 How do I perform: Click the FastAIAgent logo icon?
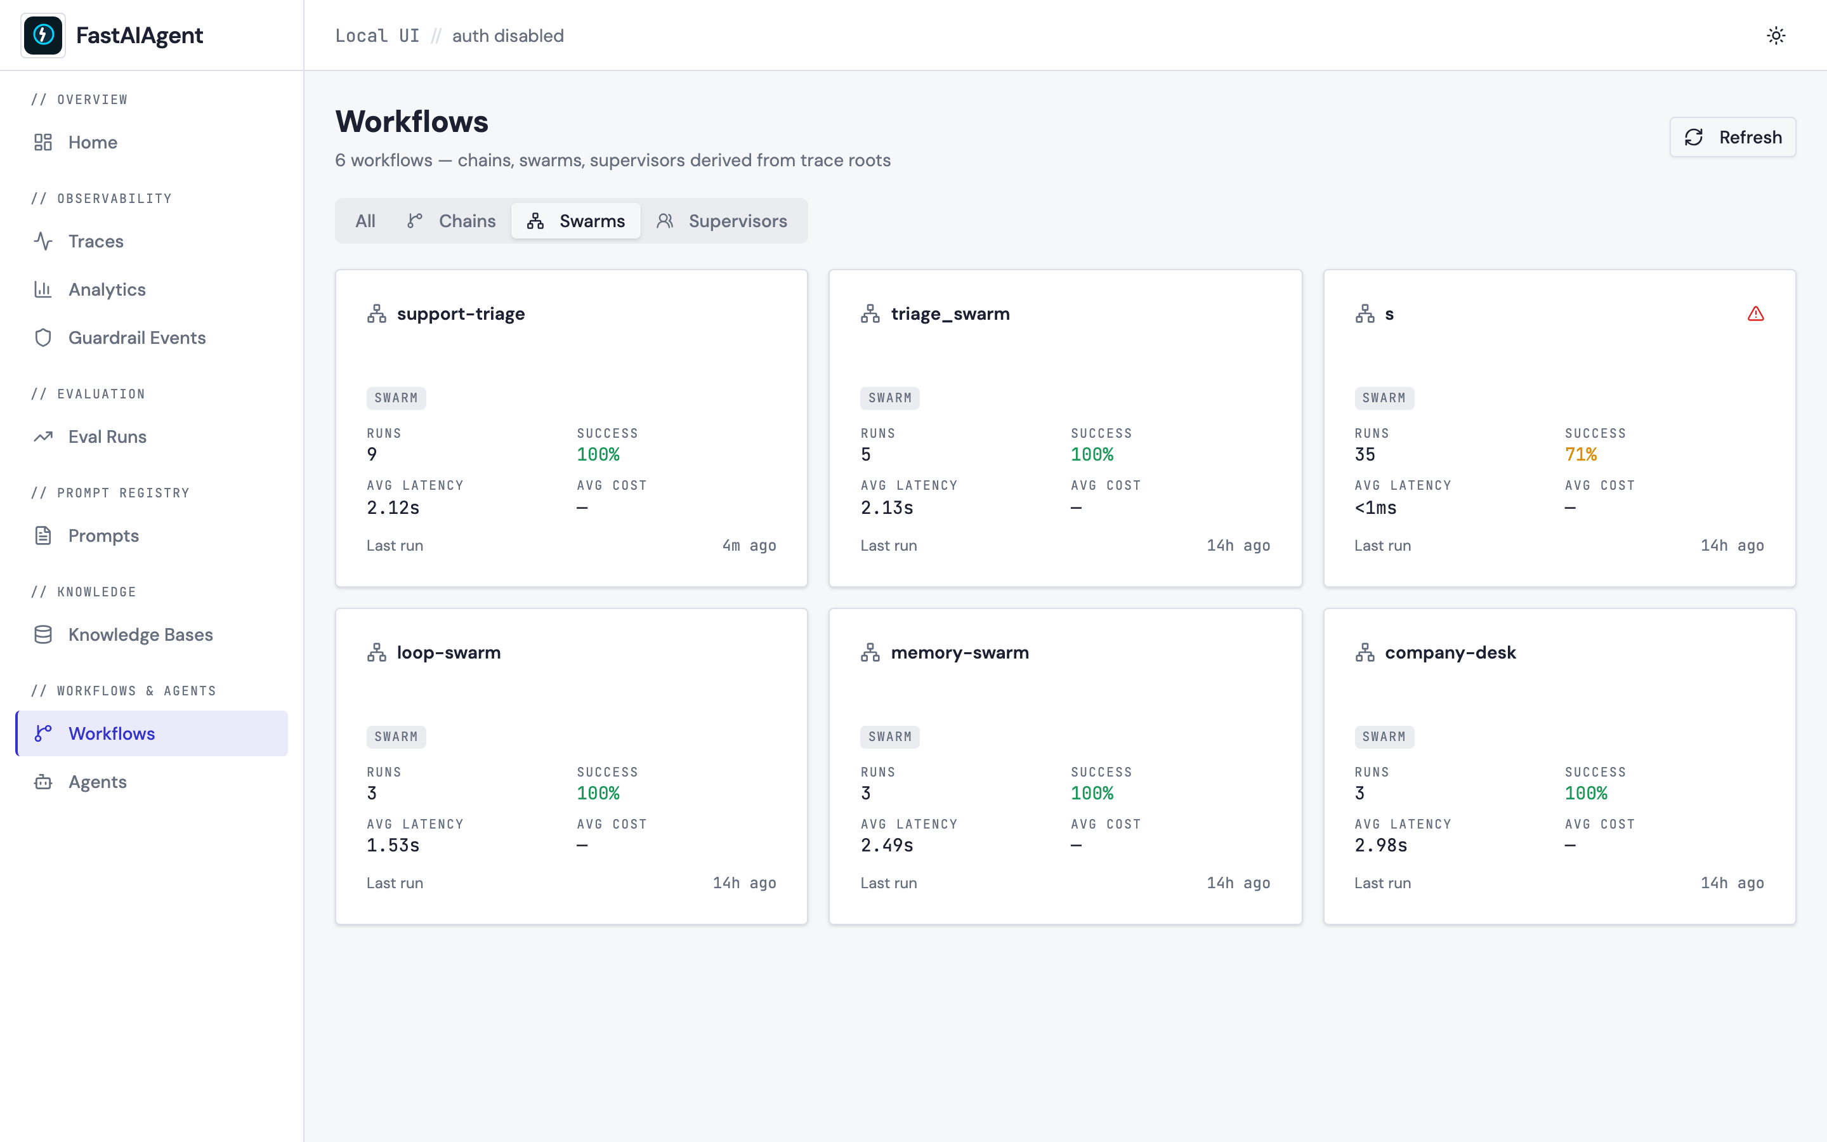(43, 36)
